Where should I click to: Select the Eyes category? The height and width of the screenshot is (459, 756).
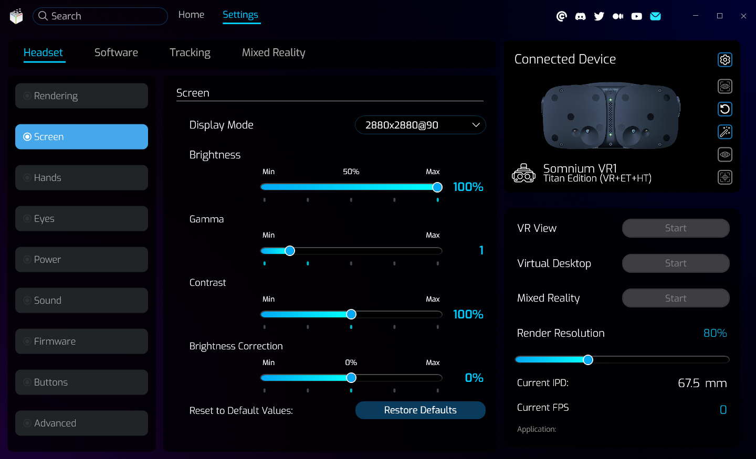click(x=81, y=219)
